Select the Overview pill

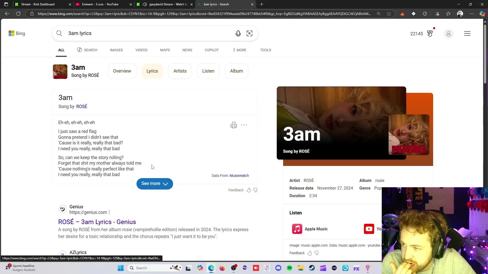(122, 71)
